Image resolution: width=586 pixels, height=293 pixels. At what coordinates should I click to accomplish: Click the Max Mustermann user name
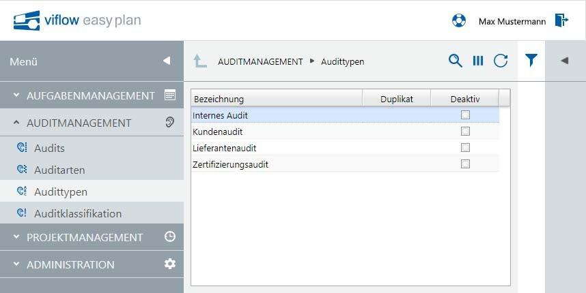coord(512,21)
